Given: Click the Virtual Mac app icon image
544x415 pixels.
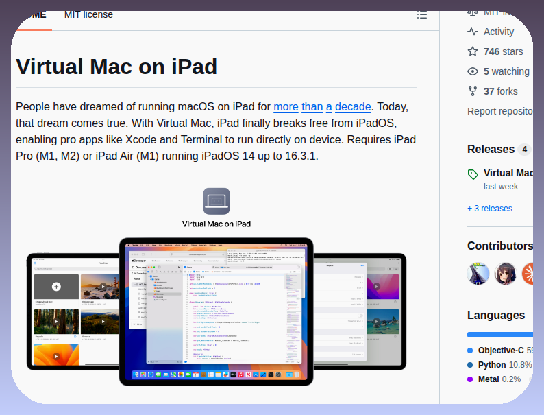Looking at the screenshot, I should pyautogui.click(x=217, y=201).
